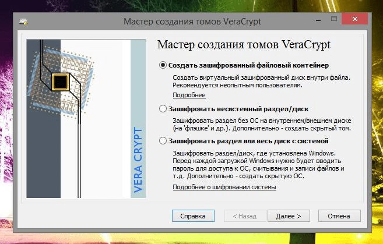Click the text 'Рекомендуется неопытным пользователям.'
The height and width of the screenshot is (244, 383).
point(237,85)
